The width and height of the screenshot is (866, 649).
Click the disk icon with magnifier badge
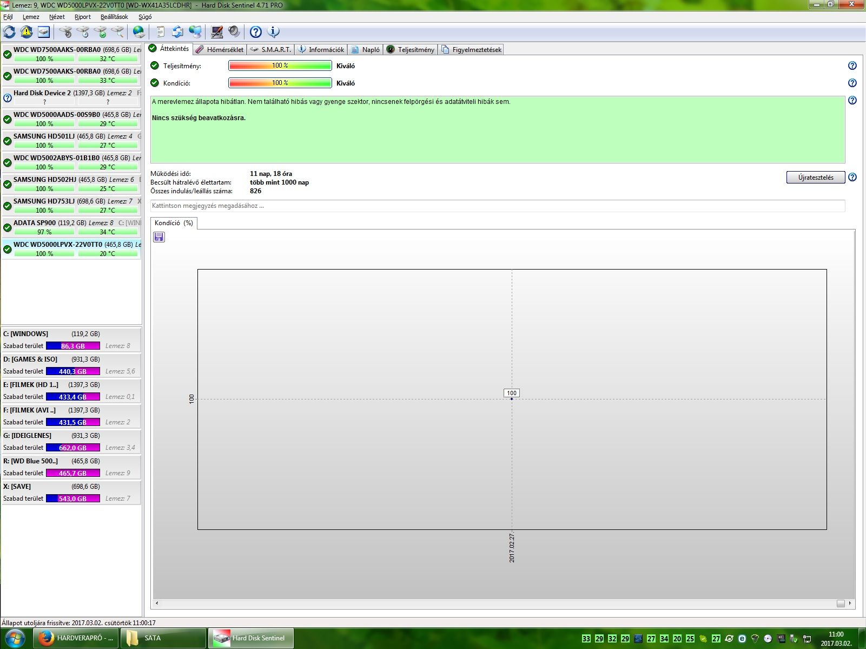[117, 32]
